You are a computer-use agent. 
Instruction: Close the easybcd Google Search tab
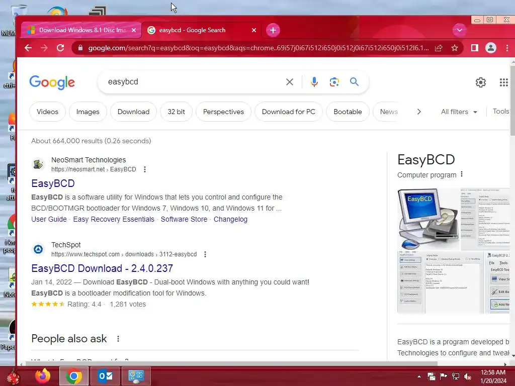pyautogui.click(x=254, y=30)
